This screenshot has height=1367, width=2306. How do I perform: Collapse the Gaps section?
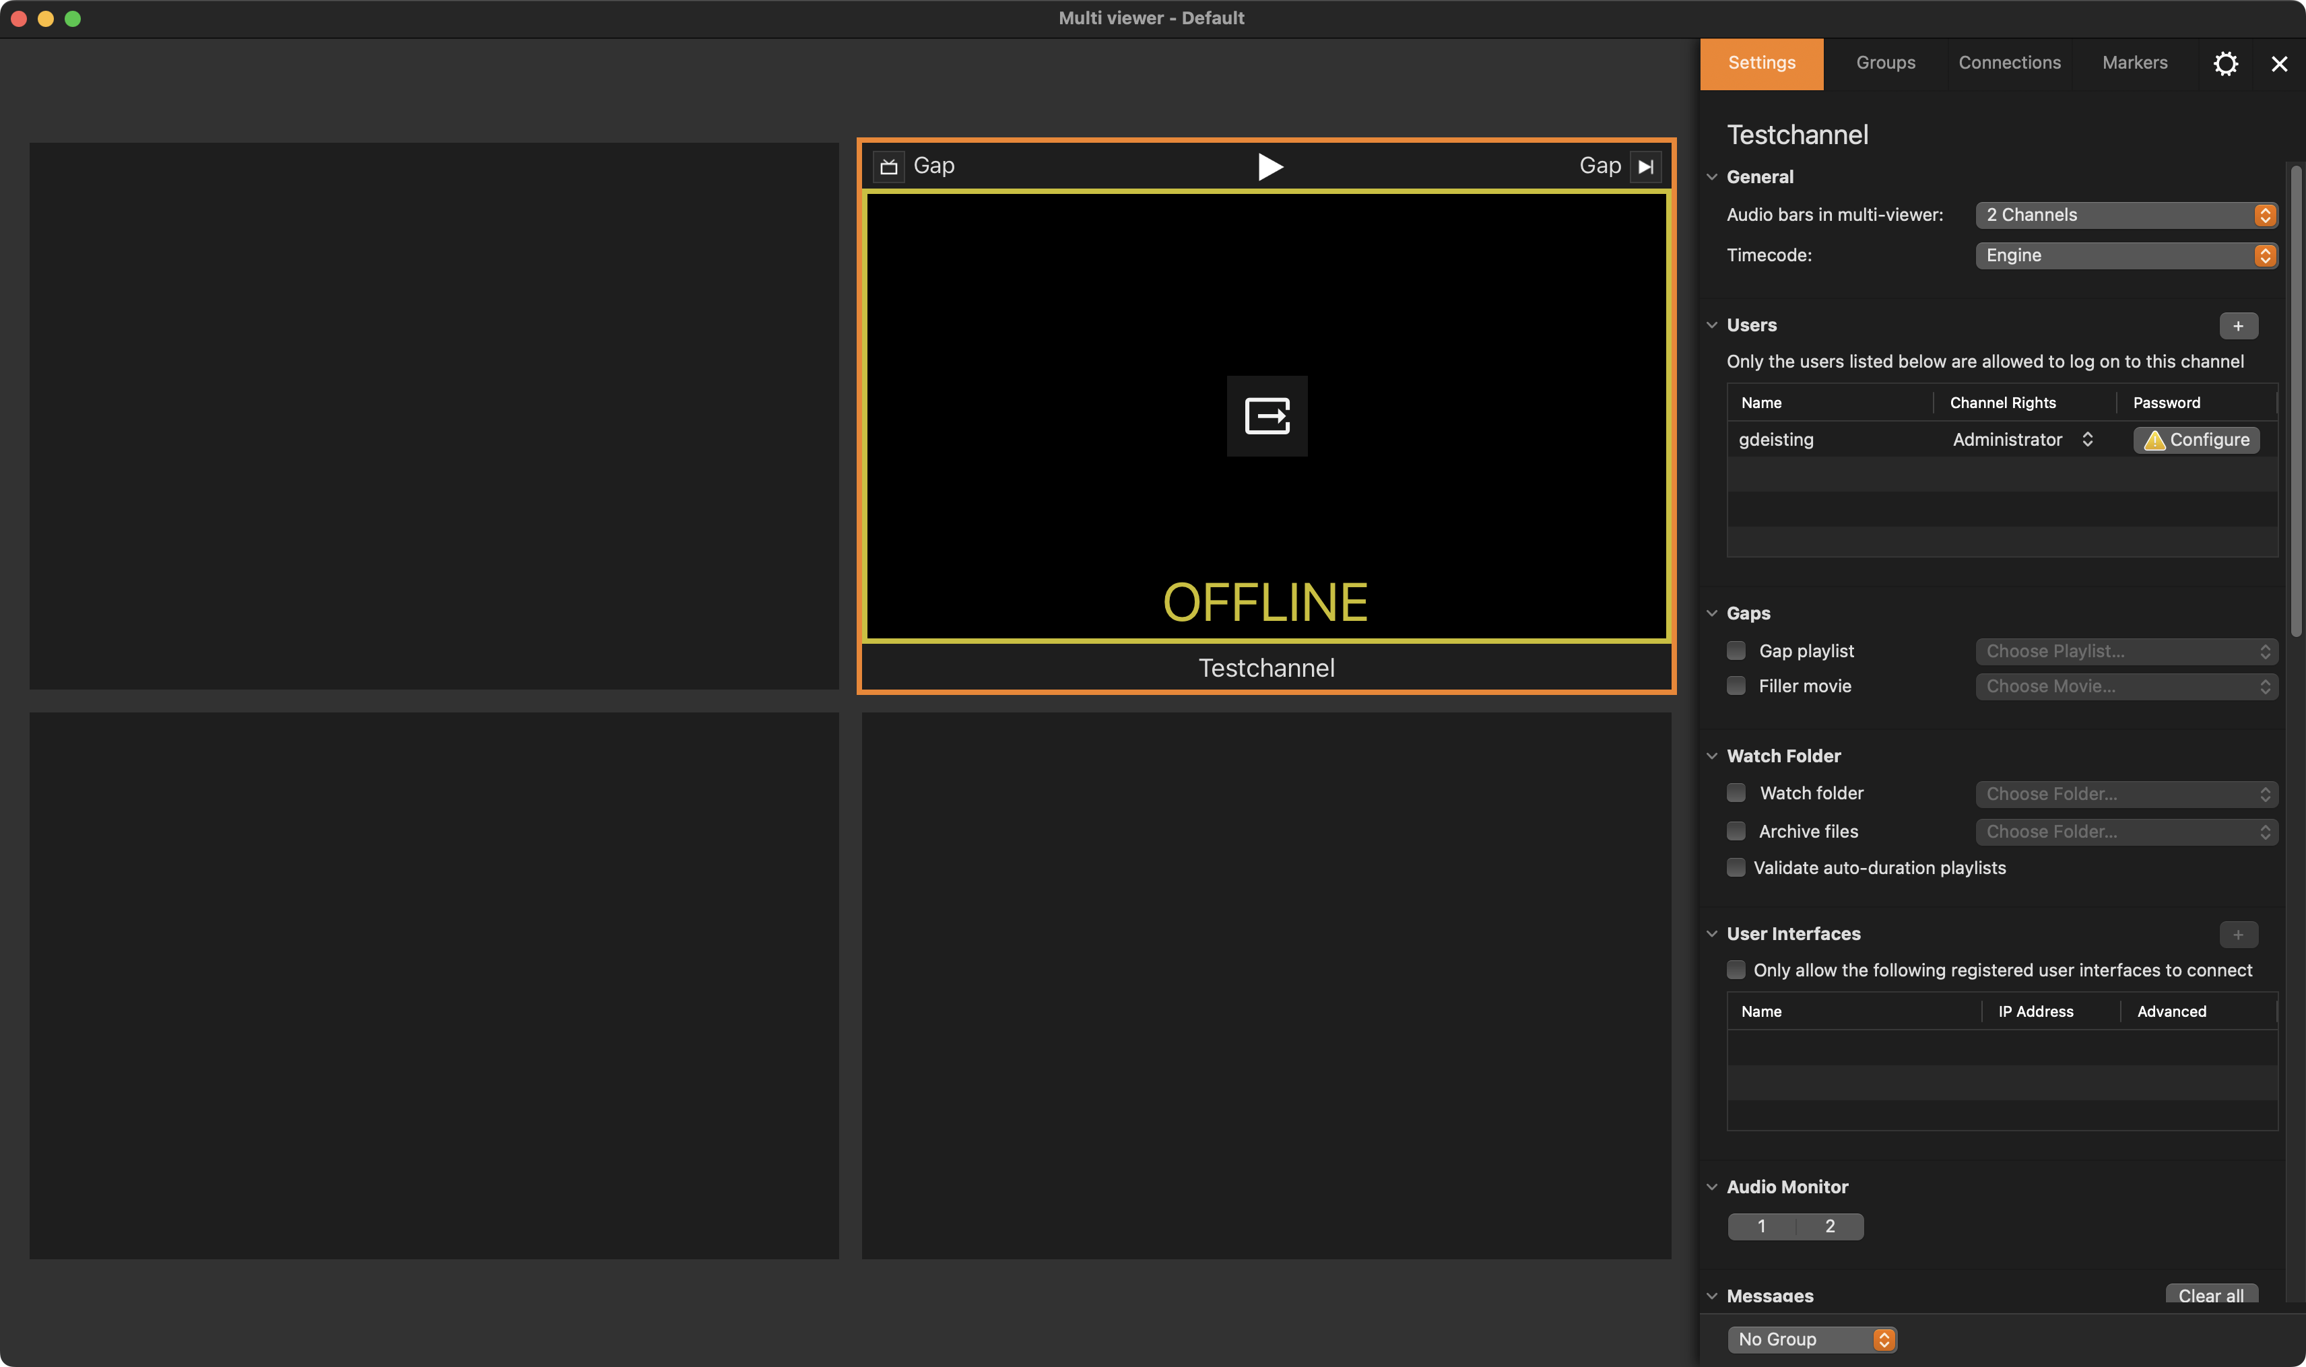point(1712,613)
